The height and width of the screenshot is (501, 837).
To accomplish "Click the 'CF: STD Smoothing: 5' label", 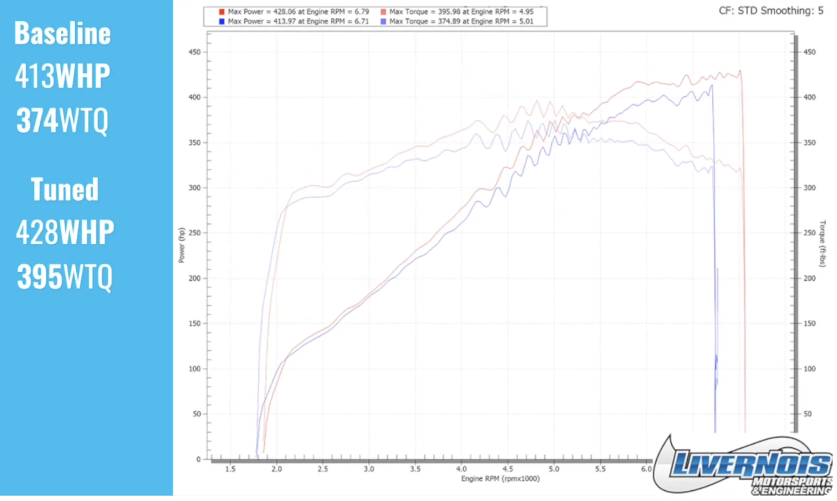I will [x=771, y=11].
